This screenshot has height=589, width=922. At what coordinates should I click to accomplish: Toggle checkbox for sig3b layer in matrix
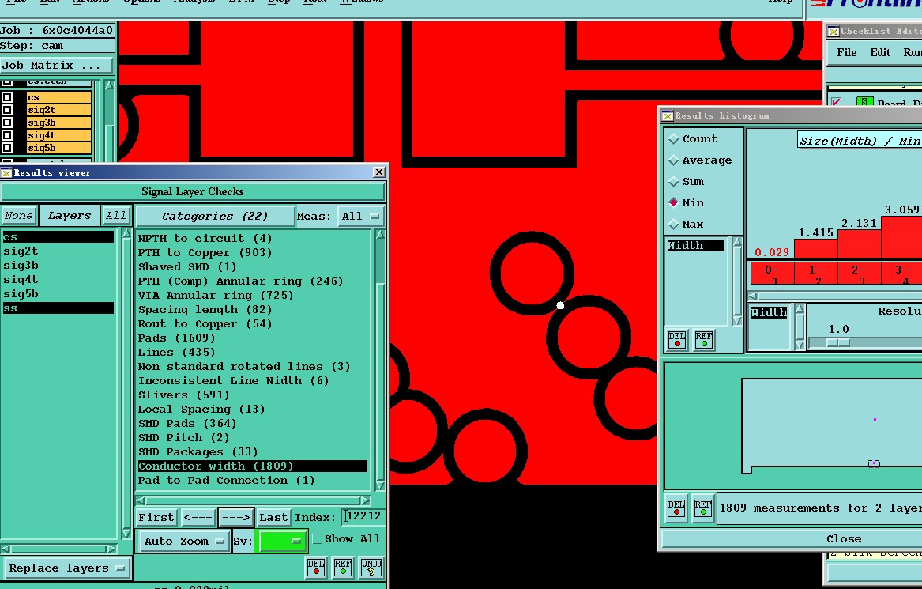tap(7, 123)
